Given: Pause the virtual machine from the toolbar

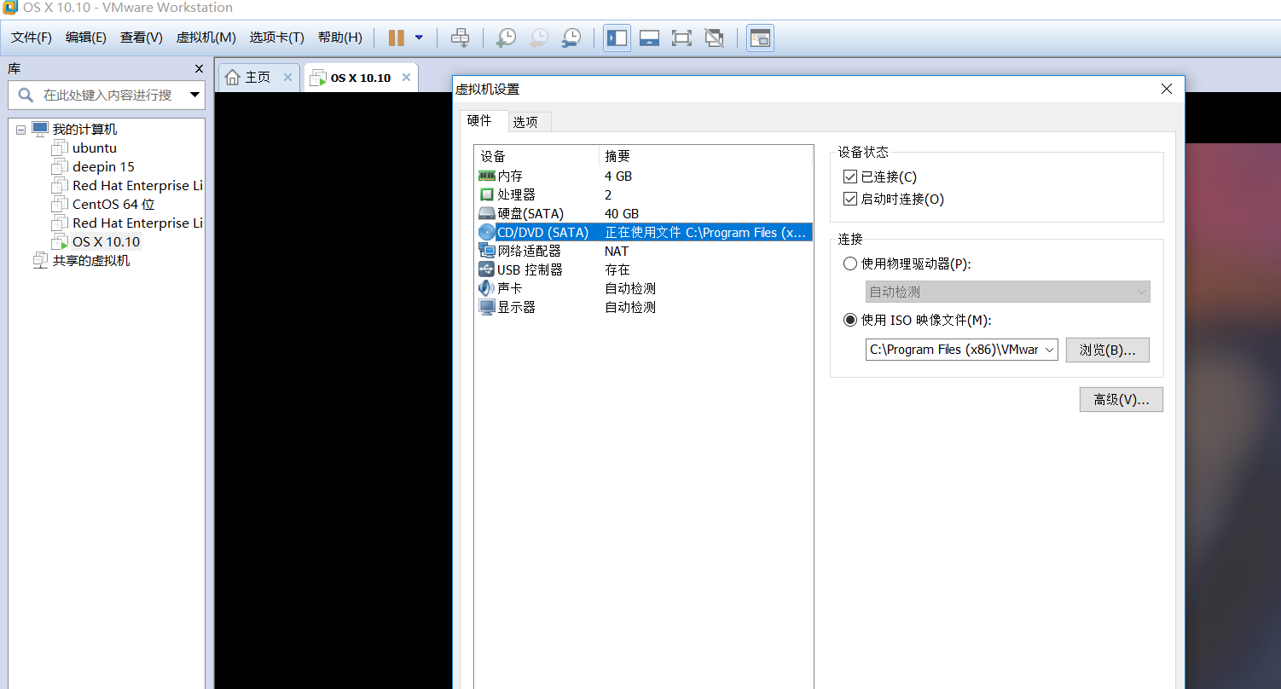Looking at the screenshot, I should 397,38.
